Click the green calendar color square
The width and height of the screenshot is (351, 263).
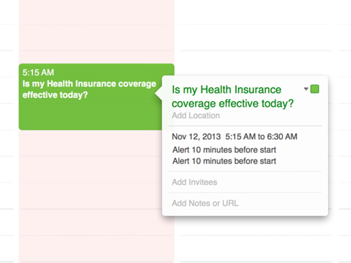315,89
